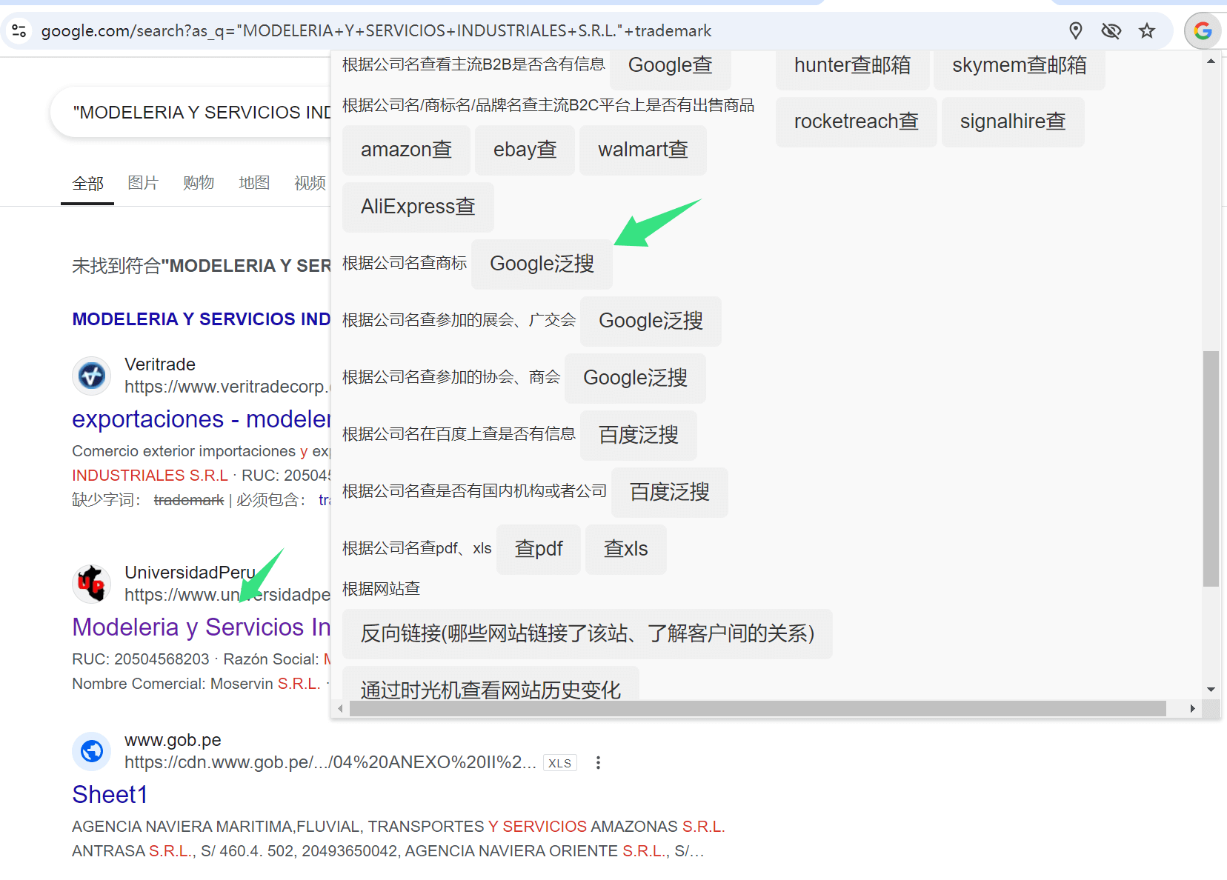Click the popup horizontal scroll right arrow
The height and width of the screenshot is (880, 1227).
(x=1192, y=709)
